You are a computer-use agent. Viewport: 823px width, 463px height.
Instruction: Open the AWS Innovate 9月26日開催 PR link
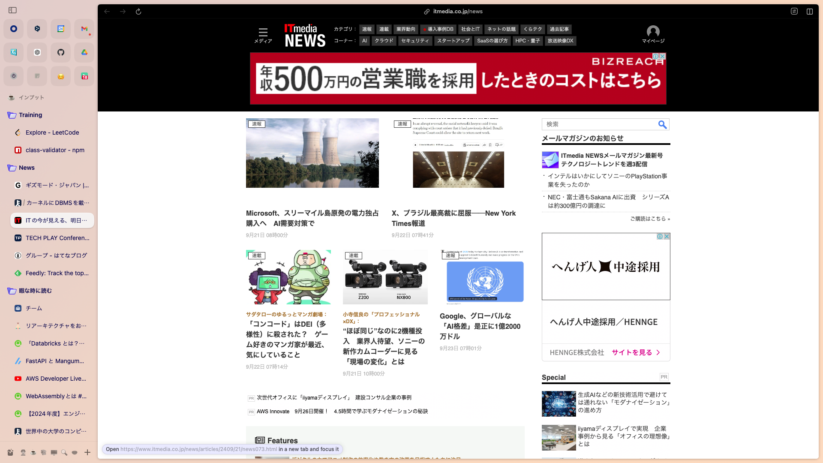pyautogui.click(x=342, y=411)
